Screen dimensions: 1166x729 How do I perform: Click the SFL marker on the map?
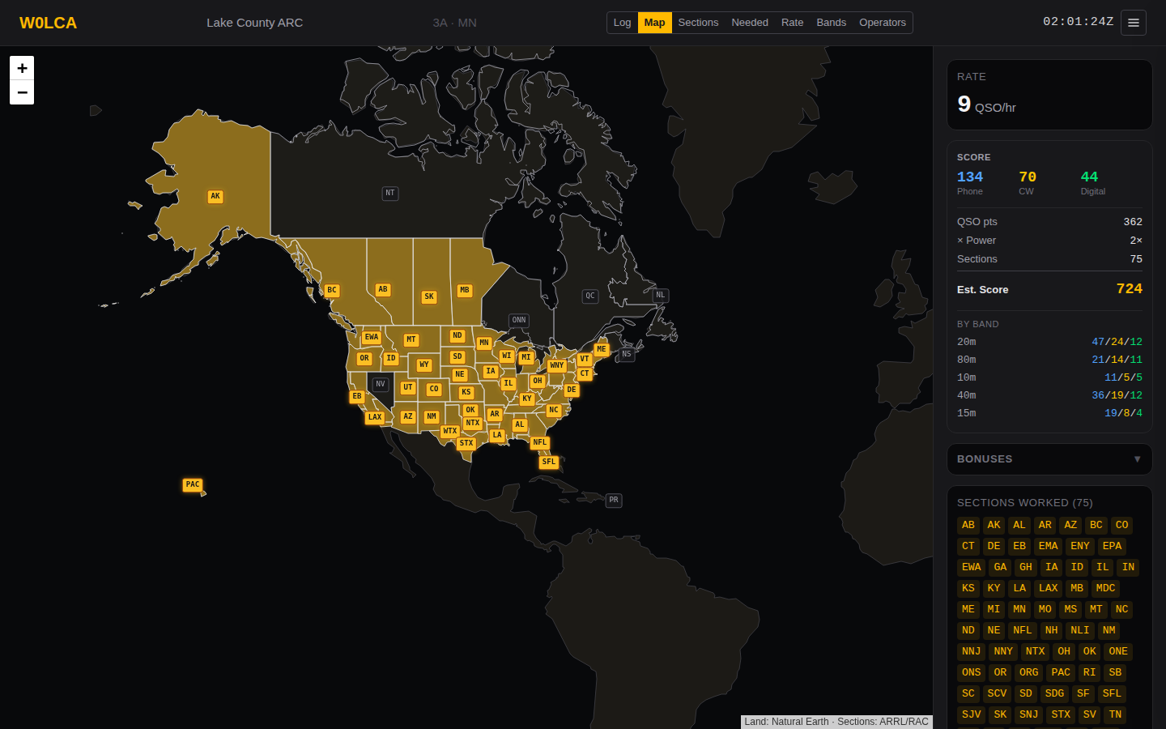coord(549,462)
